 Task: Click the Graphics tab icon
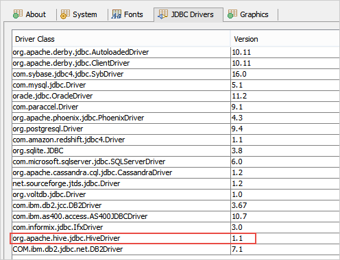click(232, 14)
